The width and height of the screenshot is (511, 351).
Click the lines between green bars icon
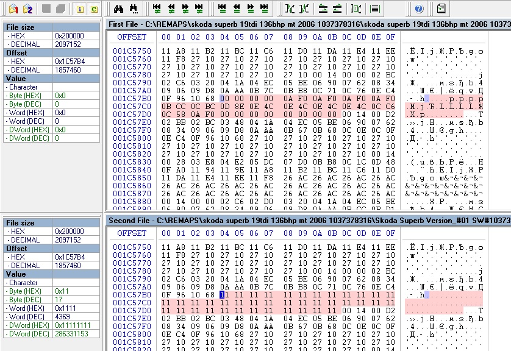[x=375, y=9]
